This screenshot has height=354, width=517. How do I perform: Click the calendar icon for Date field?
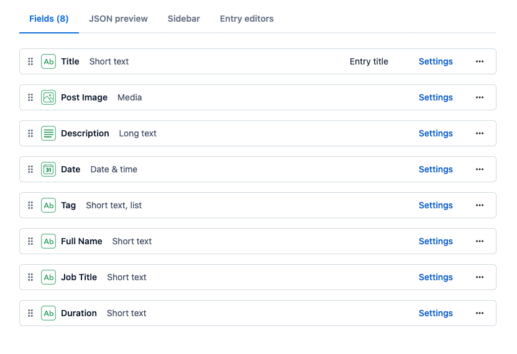coord(48,169)
